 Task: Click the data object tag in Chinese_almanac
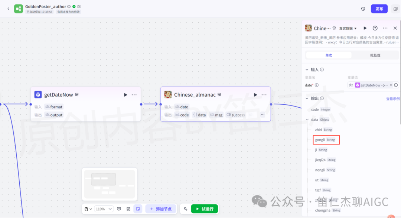(x=199, y=115)
